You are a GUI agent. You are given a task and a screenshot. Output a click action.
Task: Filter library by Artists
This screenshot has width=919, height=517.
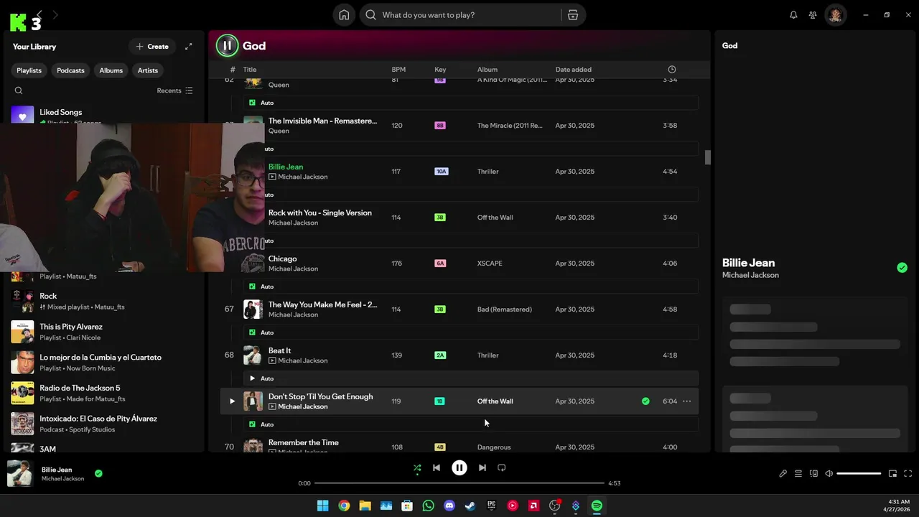click(x=148, y=70)
